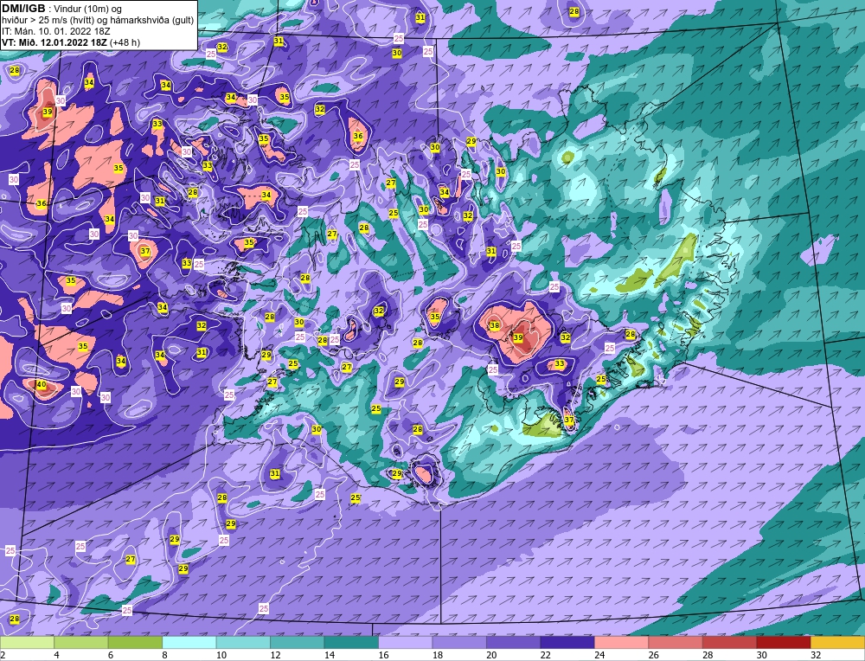Click the yellow gust label reading 38
The image size is (865, 661).
[494, 325]
